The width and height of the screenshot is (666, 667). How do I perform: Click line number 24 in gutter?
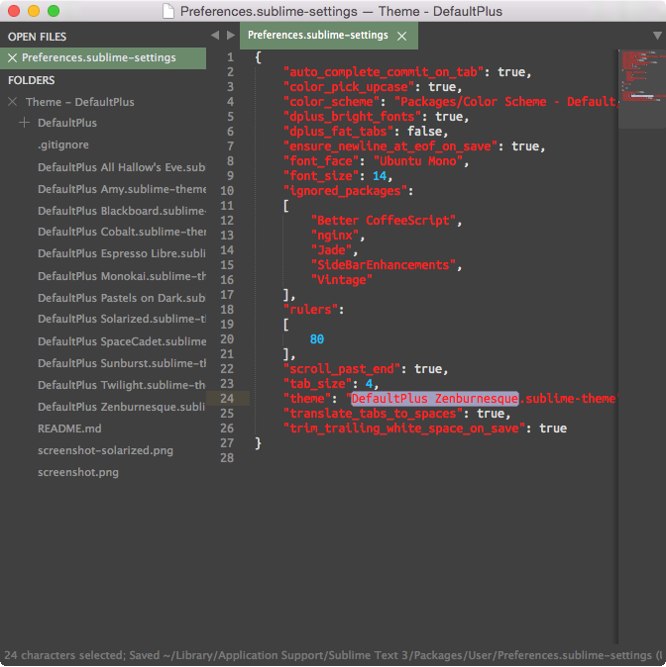(227, 399)
